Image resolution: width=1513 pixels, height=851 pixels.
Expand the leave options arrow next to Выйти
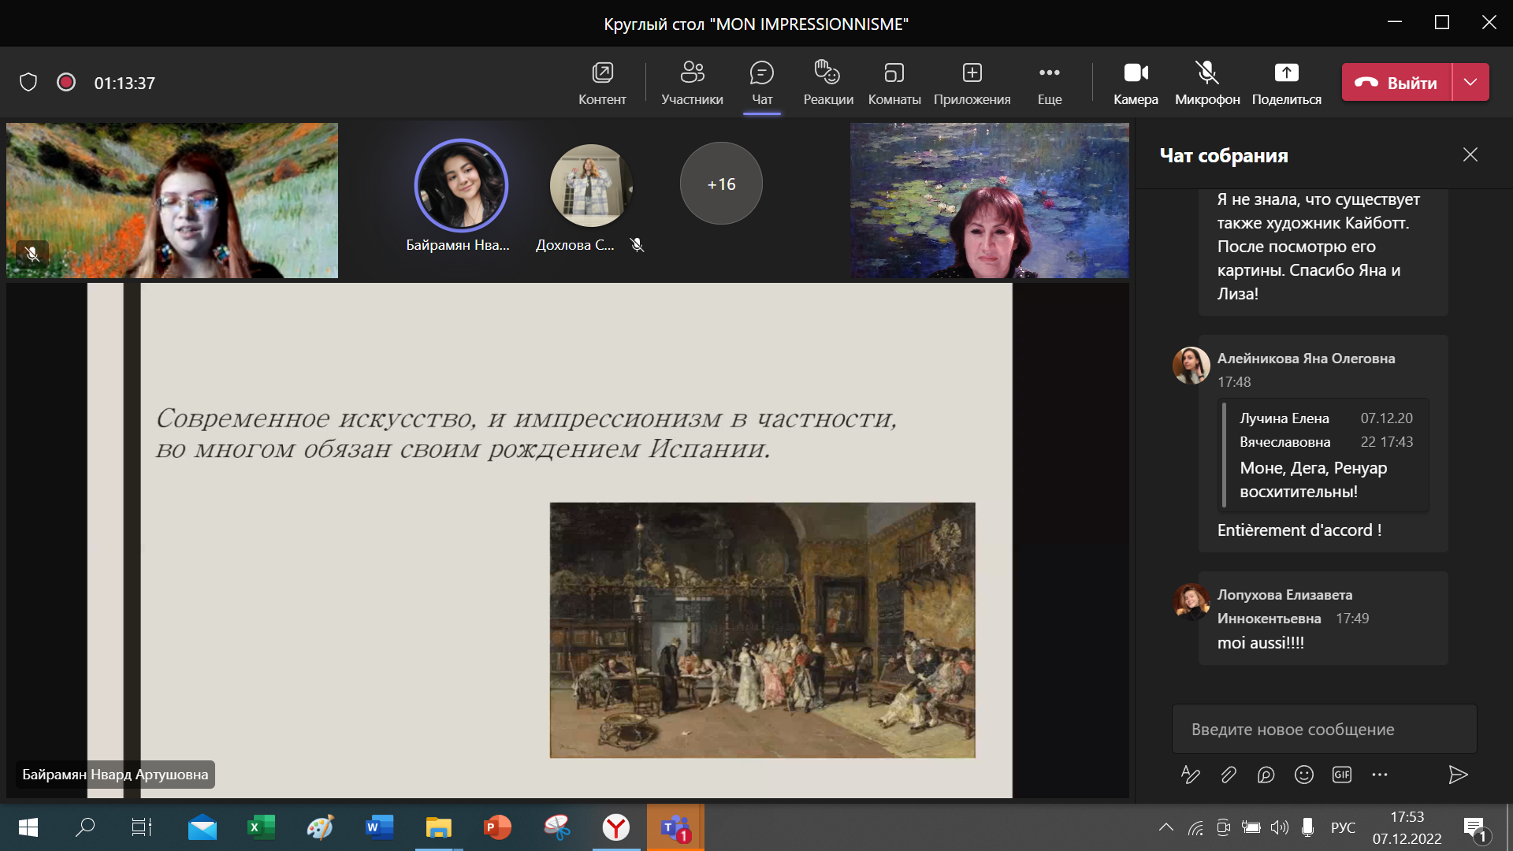point(1470,82)
